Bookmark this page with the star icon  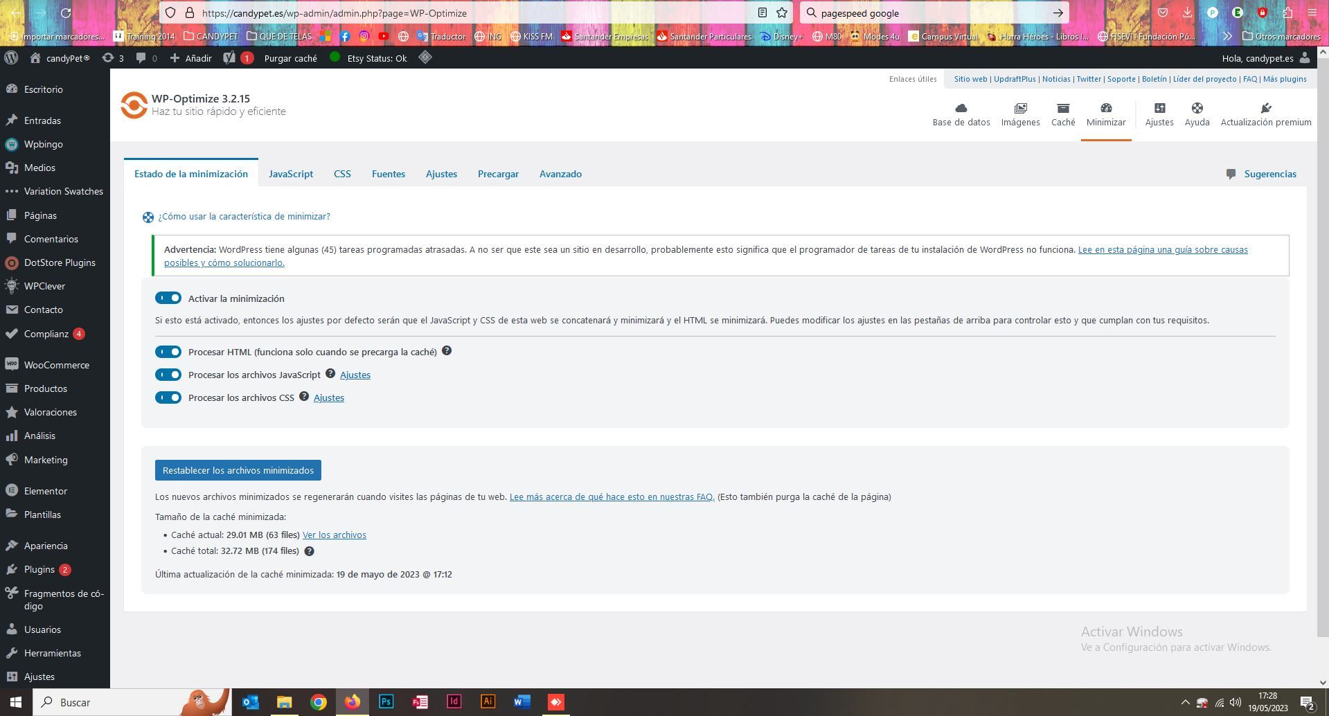coord(782,12)
